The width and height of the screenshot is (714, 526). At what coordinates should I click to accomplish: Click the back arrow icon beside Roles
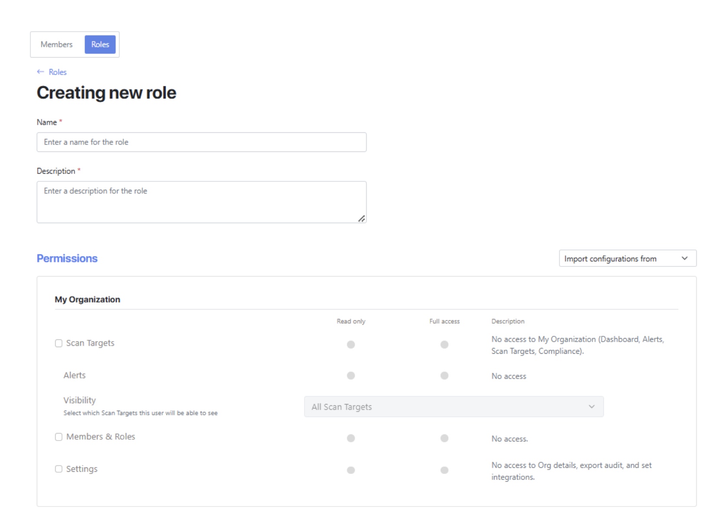40,72
